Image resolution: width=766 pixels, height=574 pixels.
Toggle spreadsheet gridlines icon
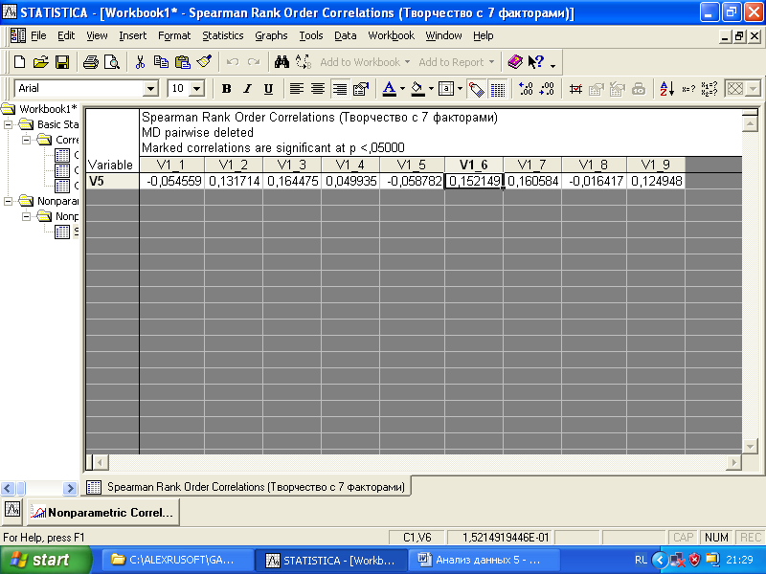click(x=497, y=89)
